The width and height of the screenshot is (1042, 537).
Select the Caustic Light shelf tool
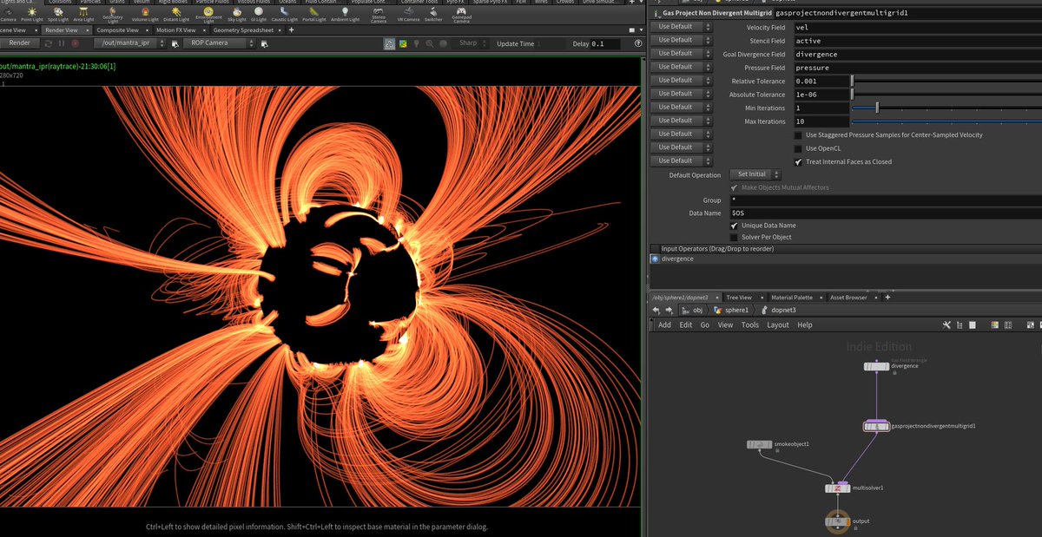[x=285, y=14]
